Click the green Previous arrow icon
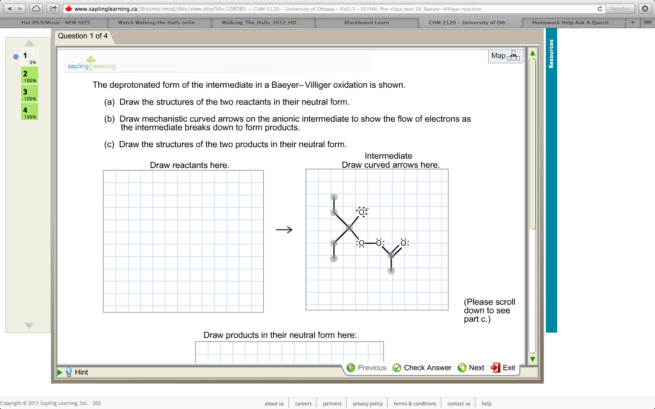 pyautogui.click(x=351, y=368)
